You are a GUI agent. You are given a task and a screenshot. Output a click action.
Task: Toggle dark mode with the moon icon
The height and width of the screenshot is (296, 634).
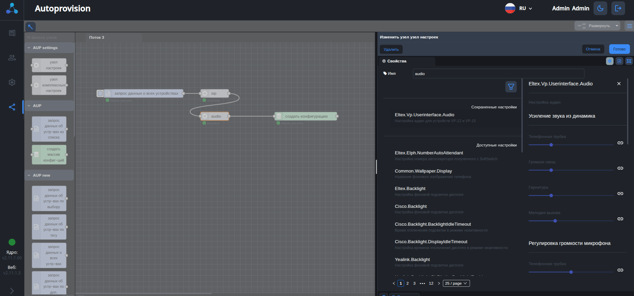coord(600,8)
